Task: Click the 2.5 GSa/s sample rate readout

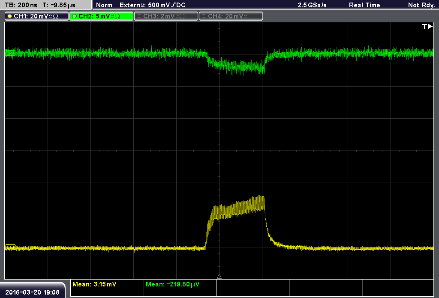Action: pos(312,5)
